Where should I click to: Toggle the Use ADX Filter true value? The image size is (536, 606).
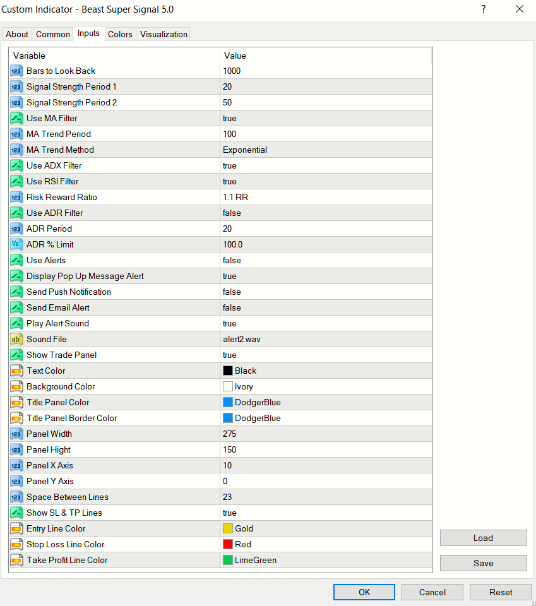coord(326,166)
